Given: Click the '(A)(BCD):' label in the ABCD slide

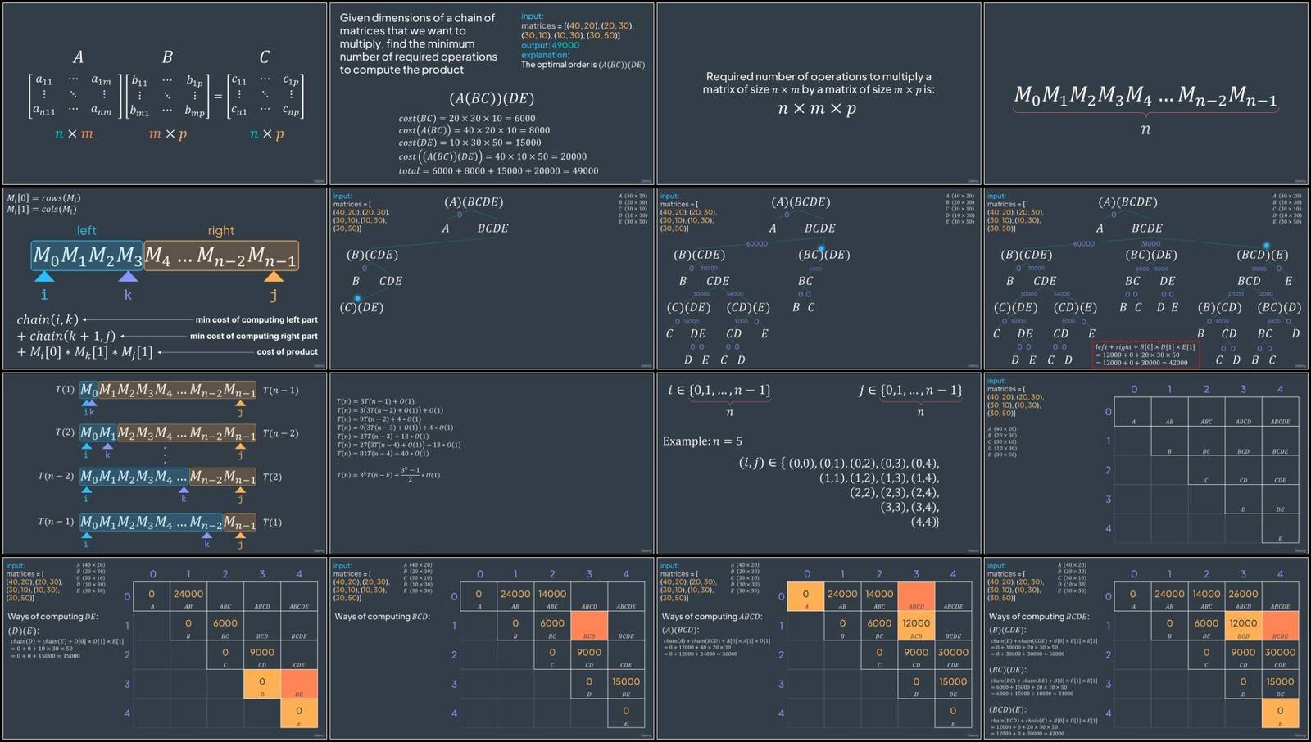Looking at the screenshot, I should point(680,630).
